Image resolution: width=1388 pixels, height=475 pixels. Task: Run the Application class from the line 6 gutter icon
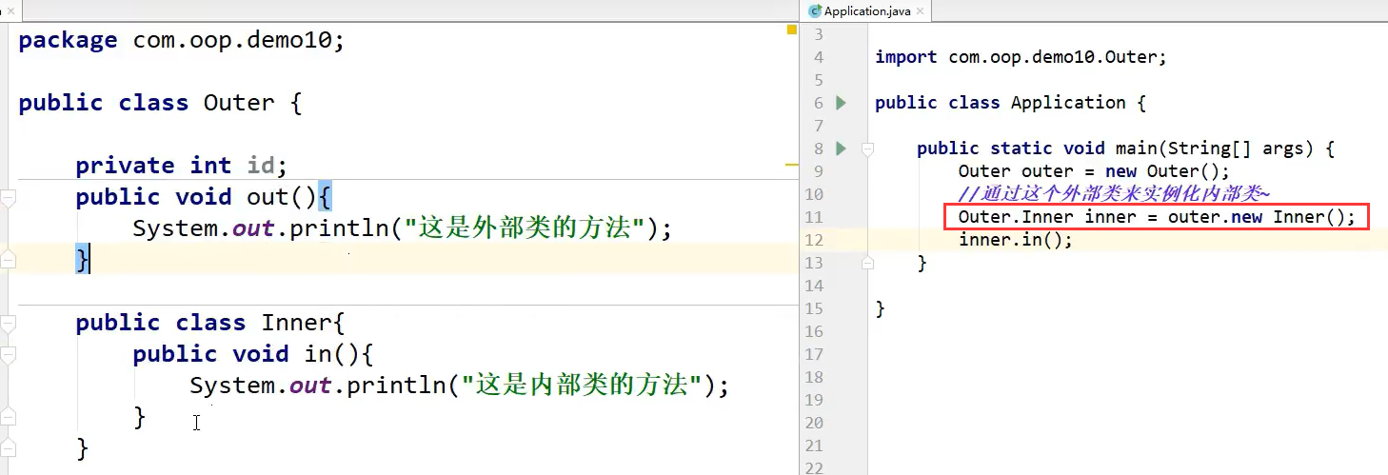pyautogui.click(x=841, y=103)
